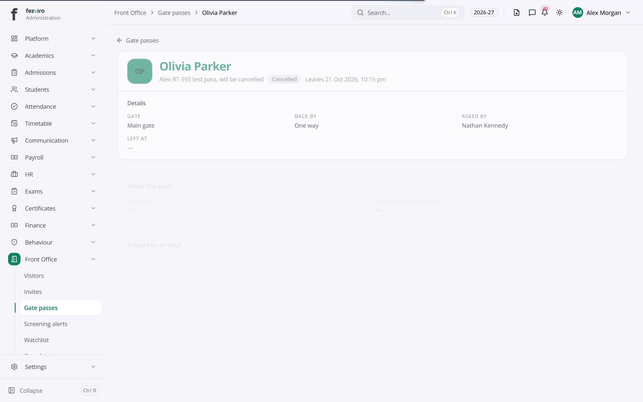Expand the Platform menu chevron
643x402 pixels.
[x=93, y=38]
